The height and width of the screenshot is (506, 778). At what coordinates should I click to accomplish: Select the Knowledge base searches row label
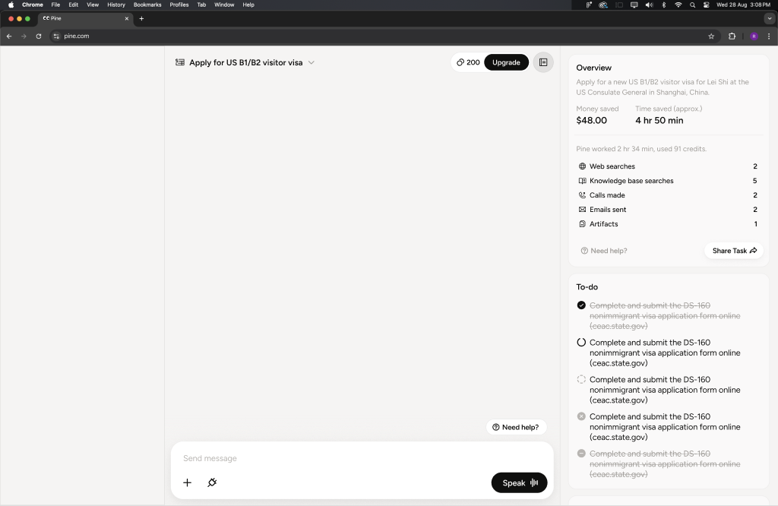click(631, 181)
